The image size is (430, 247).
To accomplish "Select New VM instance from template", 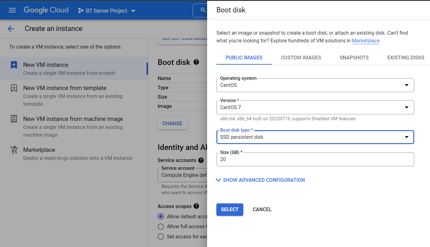I will click(x=74, y=96).
